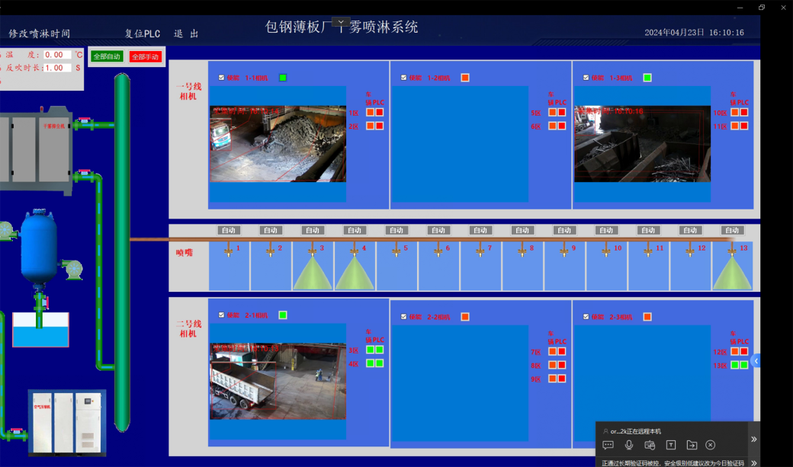Select nozzle 3 spray icon in 喷嘴 row

click(x=313, y=270)
